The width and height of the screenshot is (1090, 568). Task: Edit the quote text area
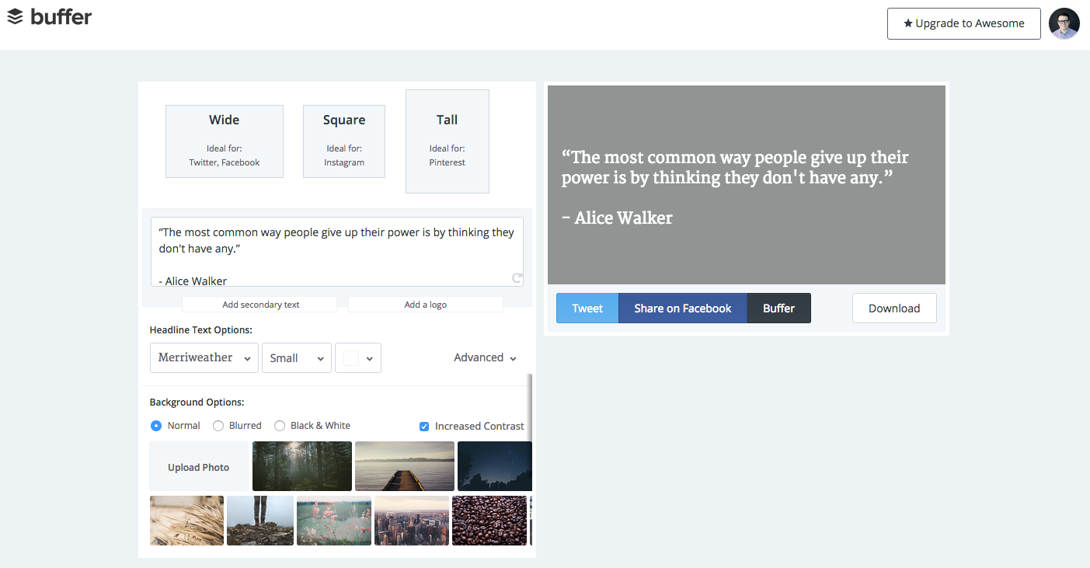pyautogui.click(x=336, y=252)
